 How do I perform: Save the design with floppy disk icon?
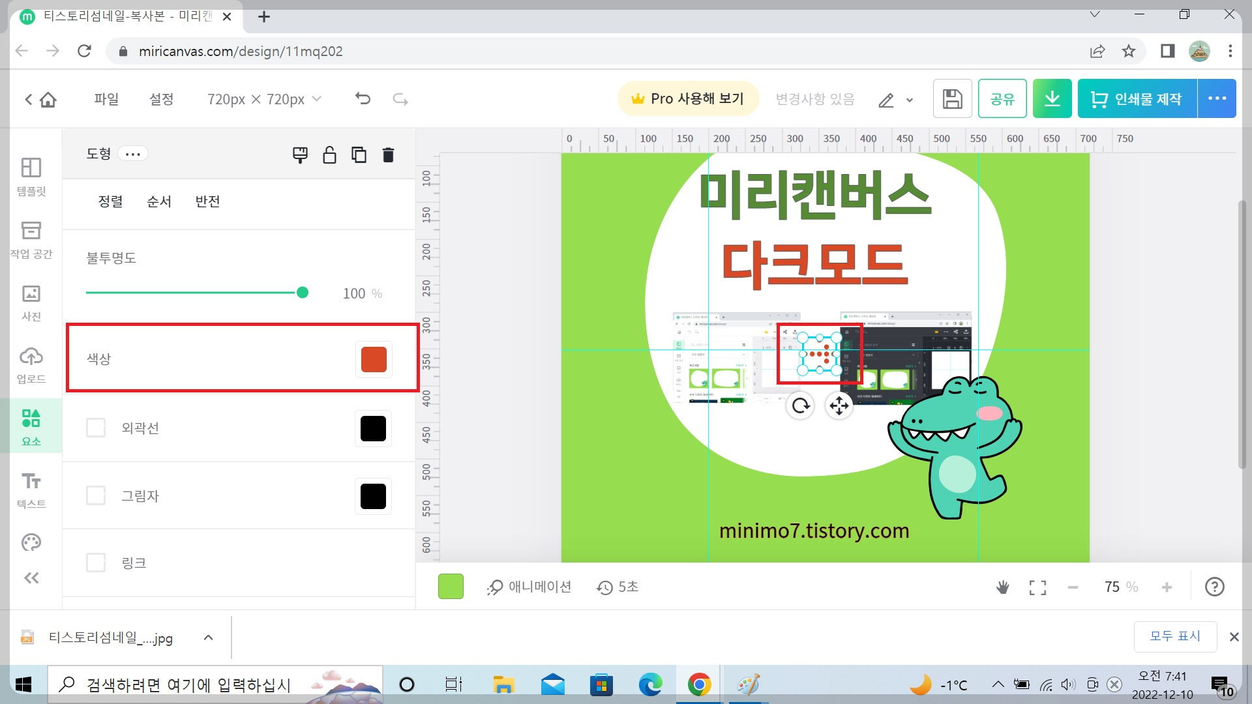tap(952, 98)
